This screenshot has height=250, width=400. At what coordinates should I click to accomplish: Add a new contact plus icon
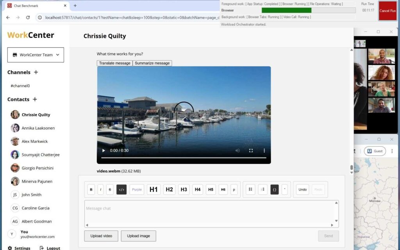(35, 99)
